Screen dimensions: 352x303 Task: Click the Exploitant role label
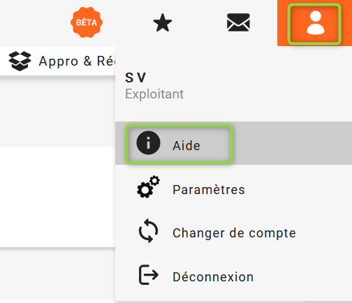pyautogui.click(x=154, y=94)
